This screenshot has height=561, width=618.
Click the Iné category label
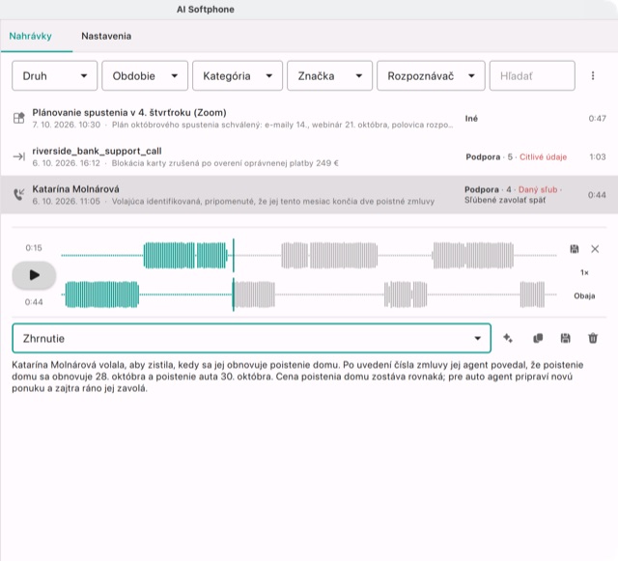471,118
